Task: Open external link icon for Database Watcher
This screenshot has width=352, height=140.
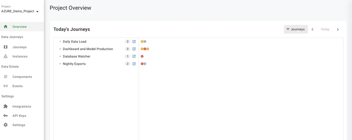Action: [134, 56]
